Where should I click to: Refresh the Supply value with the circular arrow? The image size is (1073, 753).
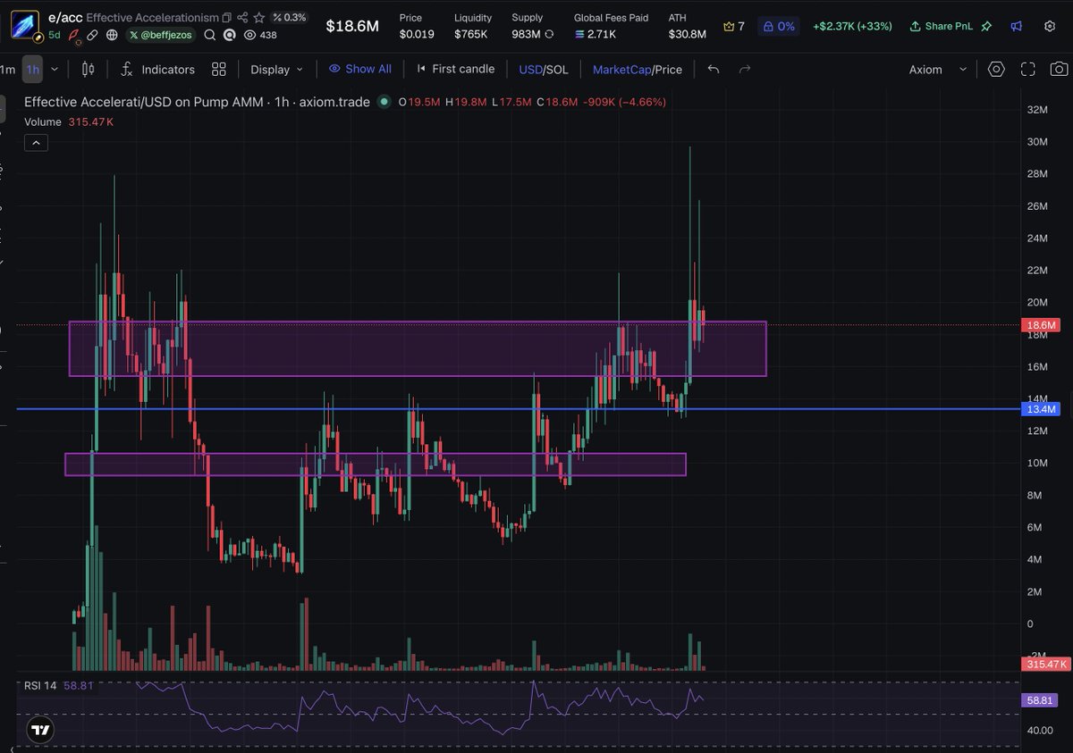click(549, 34)
